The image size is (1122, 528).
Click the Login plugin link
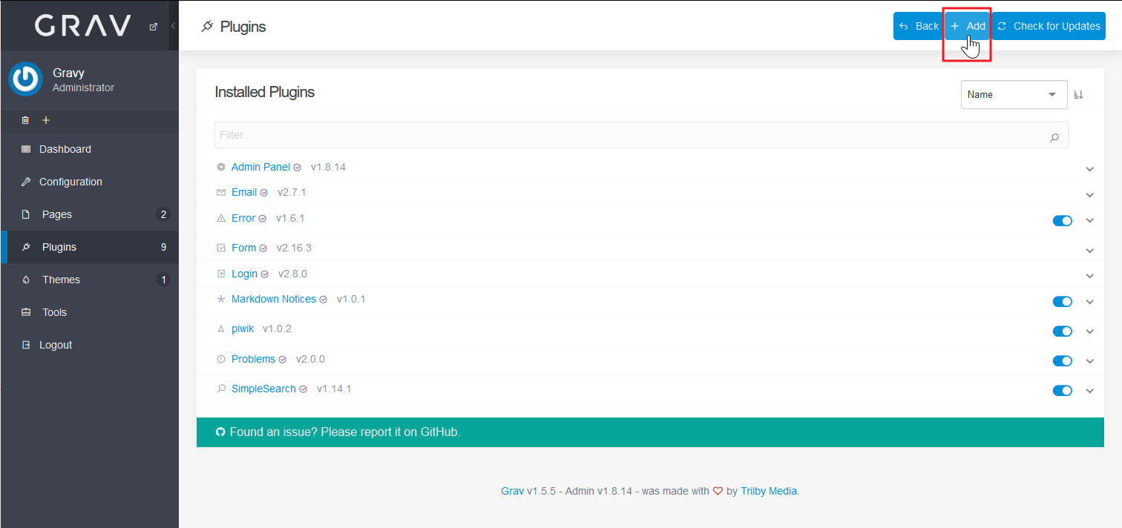[x=244, y=274]
